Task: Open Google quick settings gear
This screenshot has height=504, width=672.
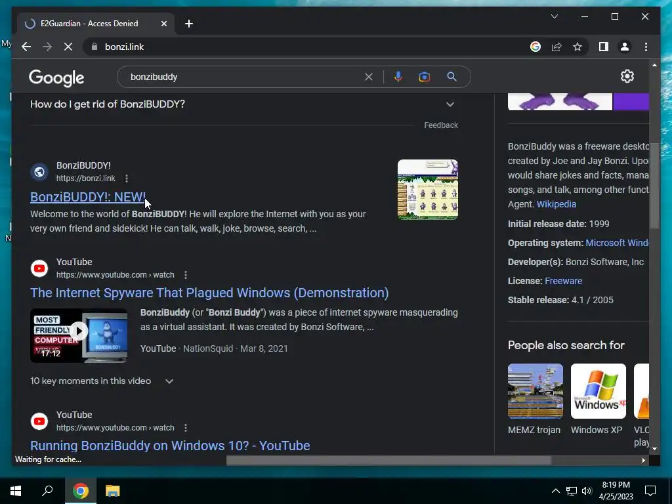Action: 627,76
